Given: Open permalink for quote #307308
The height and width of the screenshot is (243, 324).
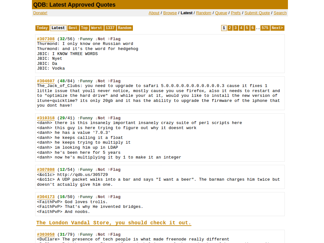Looking at the screenshot, I should (x=46, y=39).
